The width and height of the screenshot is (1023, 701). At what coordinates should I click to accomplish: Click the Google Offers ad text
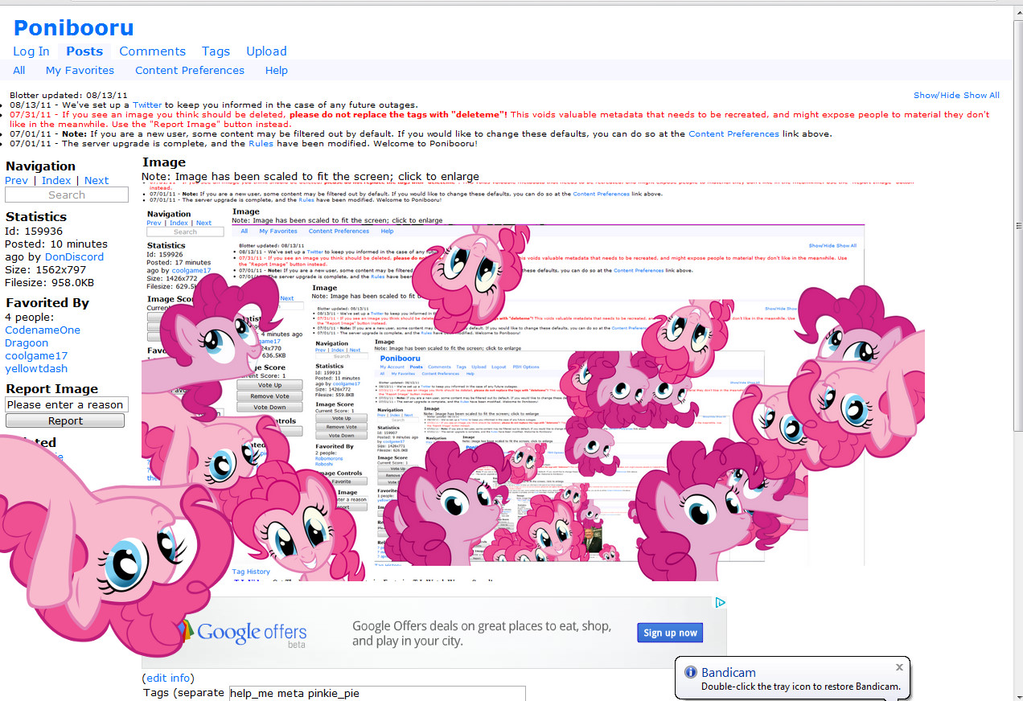(x=482, y=633)
